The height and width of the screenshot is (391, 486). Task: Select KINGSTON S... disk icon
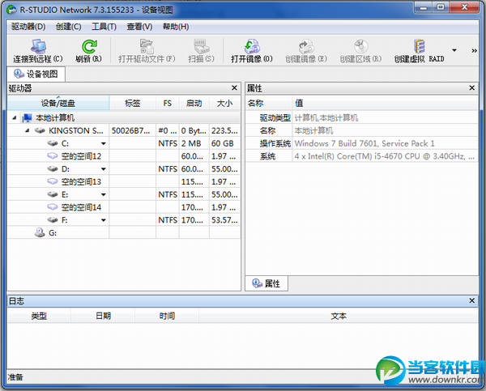point(40,130)
